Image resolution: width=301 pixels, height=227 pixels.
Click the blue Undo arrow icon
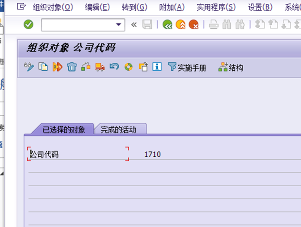click(x=114, y=67)
